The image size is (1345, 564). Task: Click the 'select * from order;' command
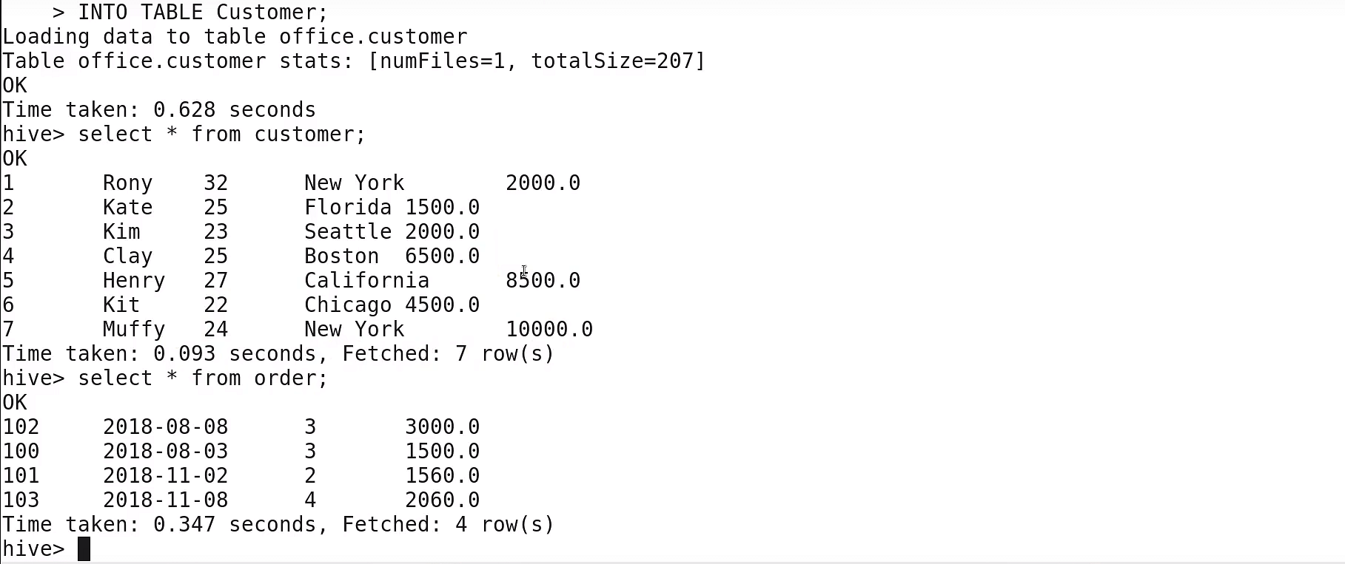click(x=203, y=378)
